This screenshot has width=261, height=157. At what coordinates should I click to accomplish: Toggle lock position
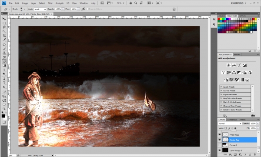(232, 128)
